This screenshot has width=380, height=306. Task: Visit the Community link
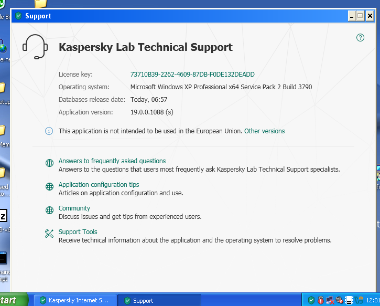(x=74, y=208)
